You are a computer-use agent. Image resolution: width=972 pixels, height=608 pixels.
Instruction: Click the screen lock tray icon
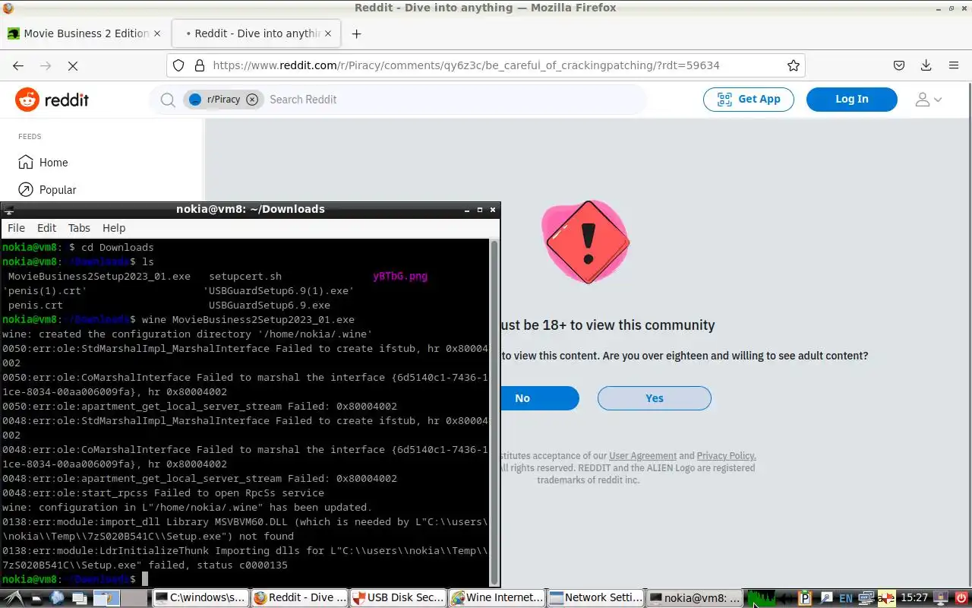coord(940,598)
